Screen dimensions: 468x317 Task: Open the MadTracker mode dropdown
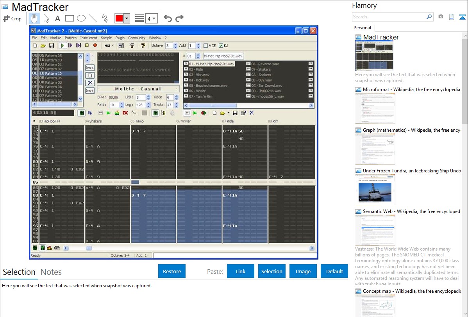[x=109, y=46]
